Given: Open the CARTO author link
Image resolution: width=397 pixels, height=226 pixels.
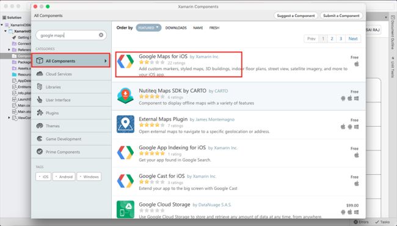Looking at the screenshot, I should pyautogui.click(x=221, y=91).
